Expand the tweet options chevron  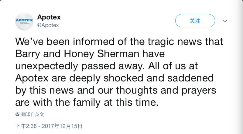(225, 21)
